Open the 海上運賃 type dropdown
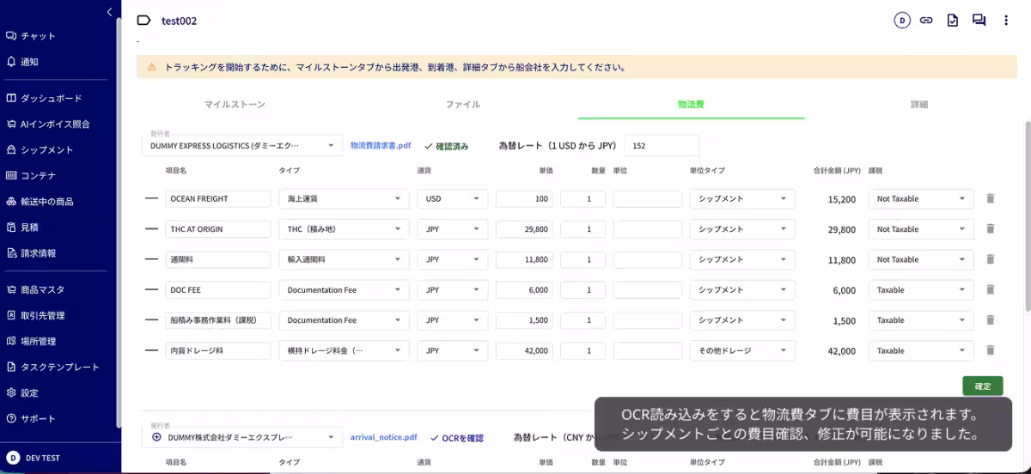 344,199
